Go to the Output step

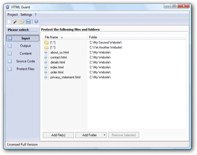pyautogui.click(x=23, y=46)
